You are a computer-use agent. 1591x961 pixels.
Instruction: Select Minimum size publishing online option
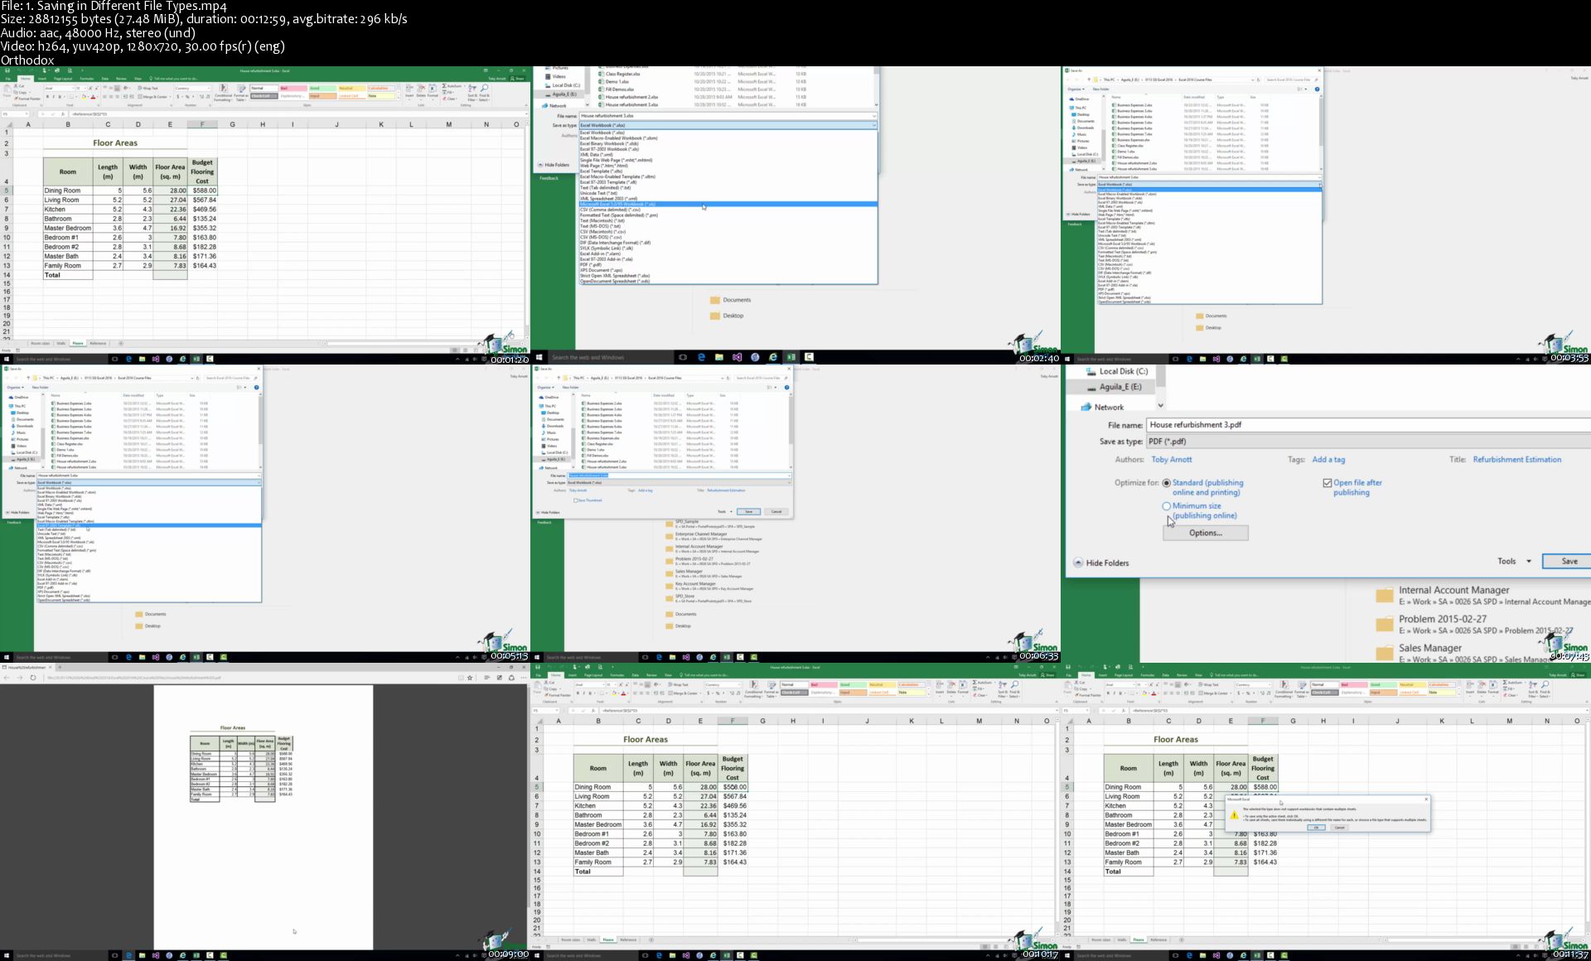1167,506
